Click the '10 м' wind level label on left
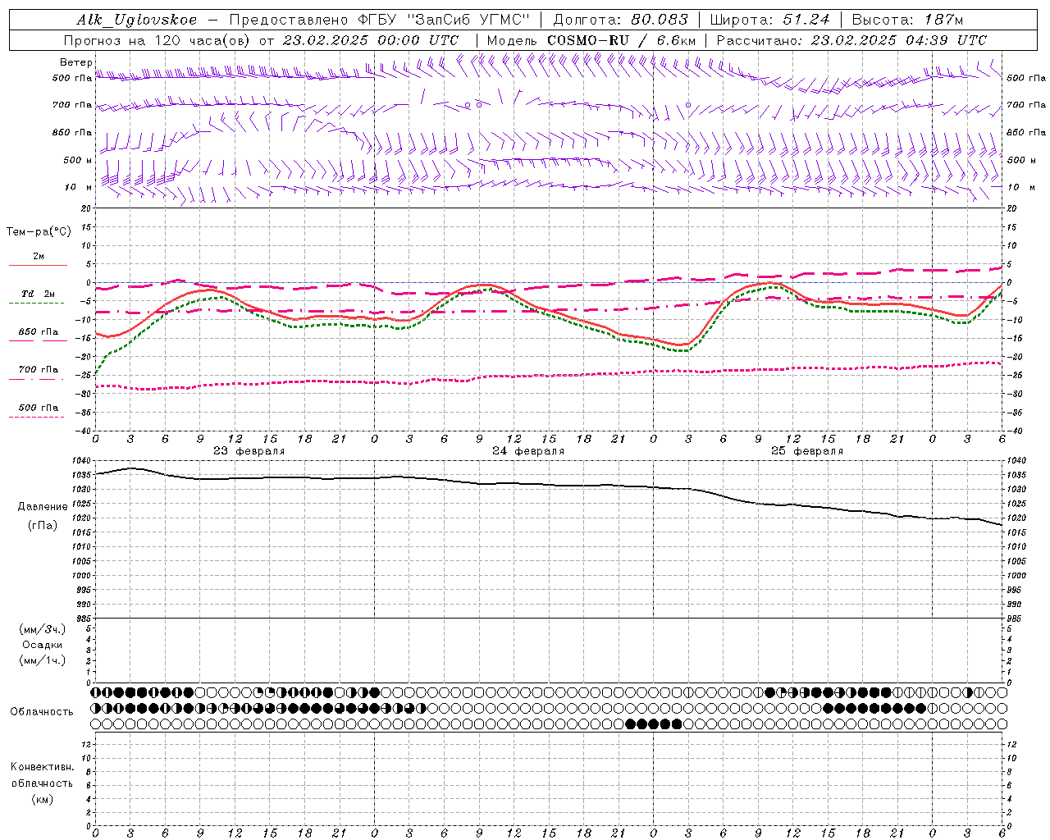The width and height of the screenshot is (1050, 840). tap(78, 187)
